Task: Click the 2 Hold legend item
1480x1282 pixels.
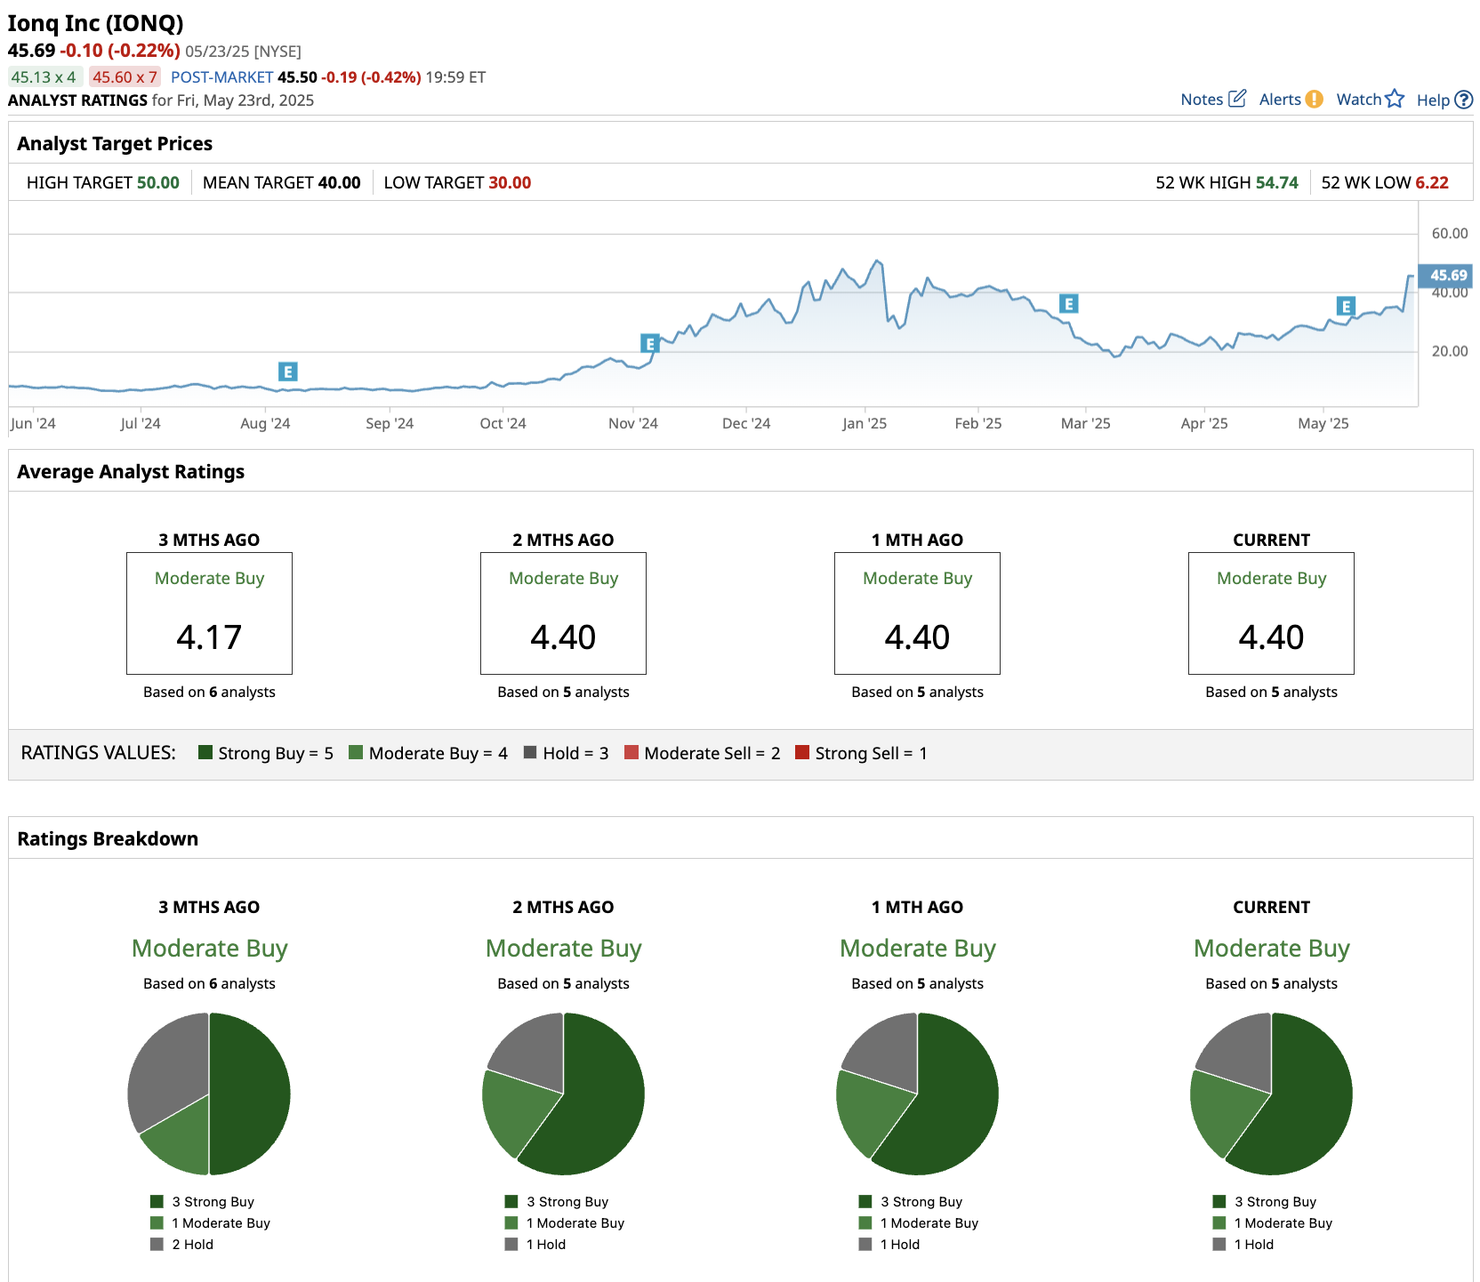Action: (x=182, y=1245)
